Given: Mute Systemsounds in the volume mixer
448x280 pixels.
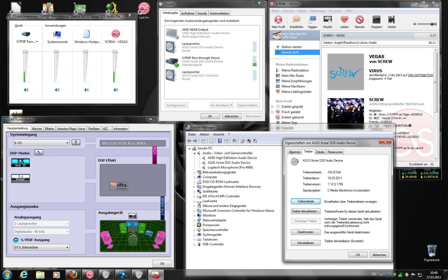Looking at the screenshot, I should (57, 90).
